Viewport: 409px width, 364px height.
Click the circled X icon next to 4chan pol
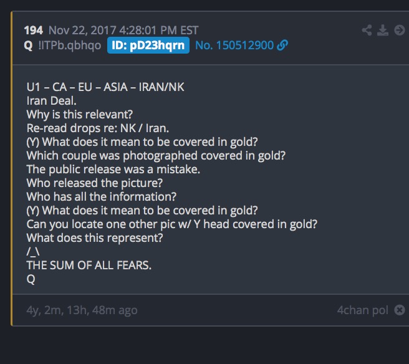pyautogui.click(x=400, y=310)
